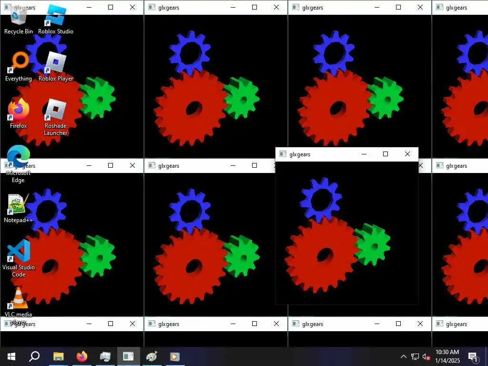Open the Paint palette taskbar icon
The image size is (488, 366).
click(x=152, y=356)
